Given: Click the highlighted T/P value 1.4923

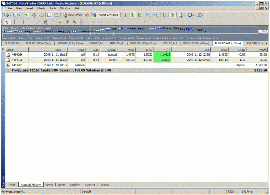Looking at the screenshot, I should tap(162, 55).
